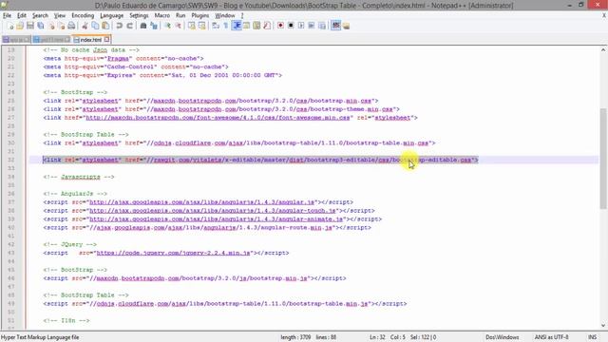
Task: Create a new document with New icon
Action: click(10, 26)
